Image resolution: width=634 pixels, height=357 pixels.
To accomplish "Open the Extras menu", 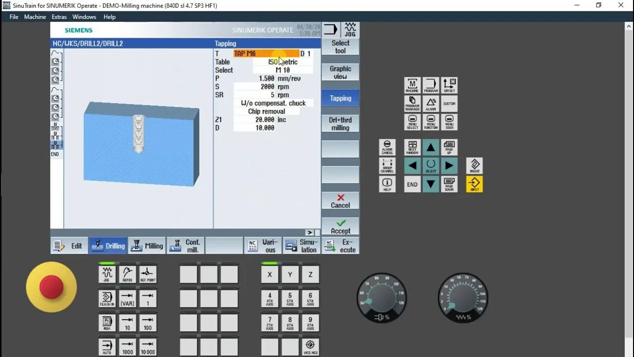I will (59, 17).
